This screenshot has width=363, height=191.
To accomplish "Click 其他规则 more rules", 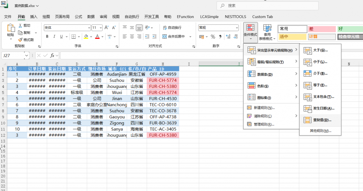I will (x=320, y=130).
